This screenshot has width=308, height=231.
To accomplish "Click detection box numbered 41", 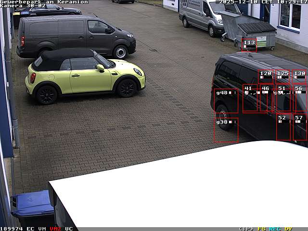I will tap(250, 99).
